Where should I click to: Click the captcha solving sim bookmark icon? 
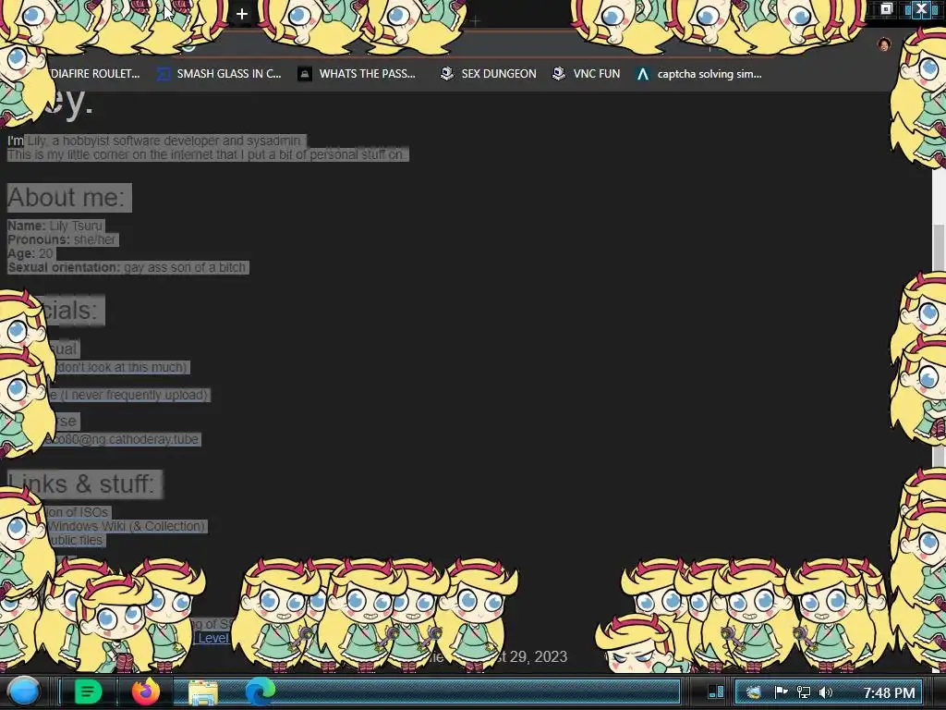click(x=643, y=74)
